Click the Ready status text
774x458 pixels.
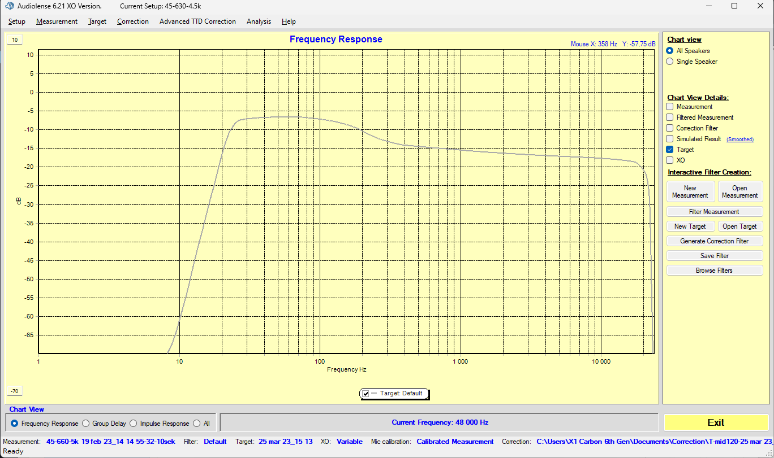point(14,451)
